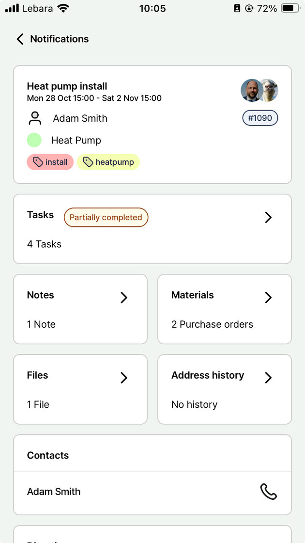Tap the tag icon on install label
Image resolution: width=305 pixels, height=543 pixels.
coord(38,162)
